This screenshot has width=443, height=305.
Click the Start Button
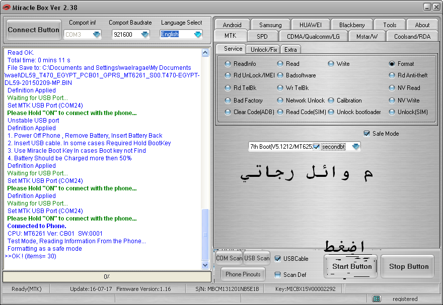[x=350, y=266]
